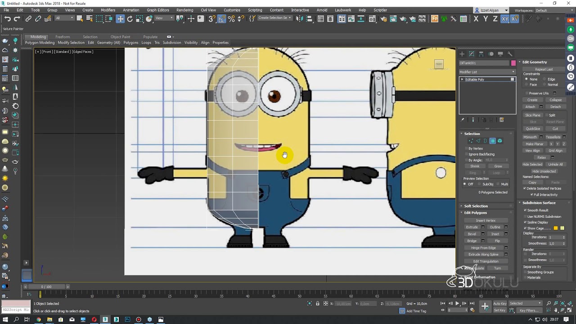Activate the Select and Link tool
This screenshot has height=324, width=576.
tap(28, 18)
